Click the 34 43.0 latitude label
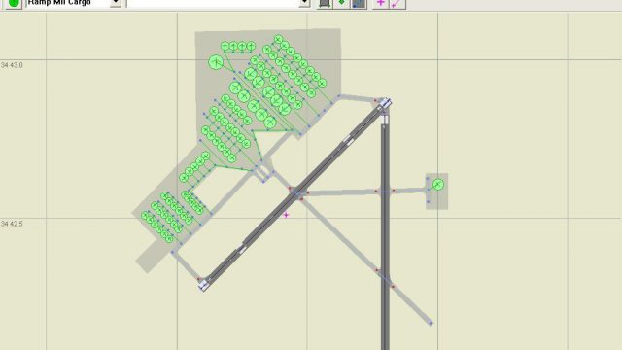The height and width of the screenshot is (350, 622). [12, 65]
